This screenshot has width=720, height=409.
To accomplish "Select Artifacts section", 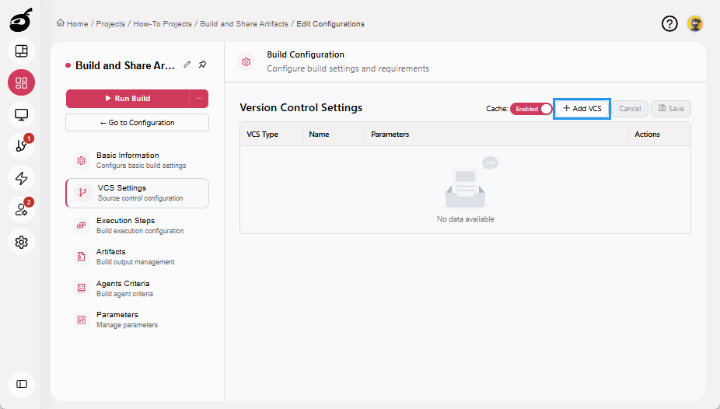I will [x=138, y=257].
